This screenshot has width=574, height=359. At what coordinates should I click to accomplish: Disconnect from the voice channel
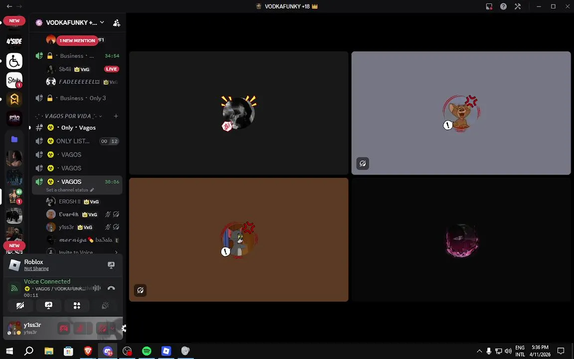[111, 288]
